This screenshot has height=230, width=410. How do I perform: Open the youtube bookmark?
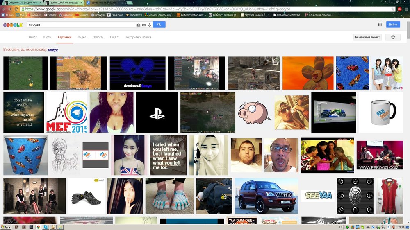click(x=82, y=15)
